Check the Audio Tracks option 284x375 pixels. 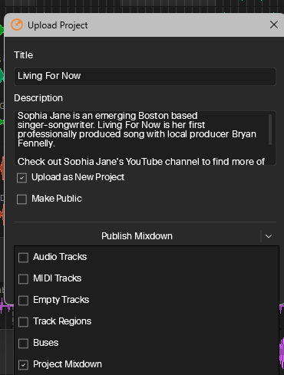point(23,258)
